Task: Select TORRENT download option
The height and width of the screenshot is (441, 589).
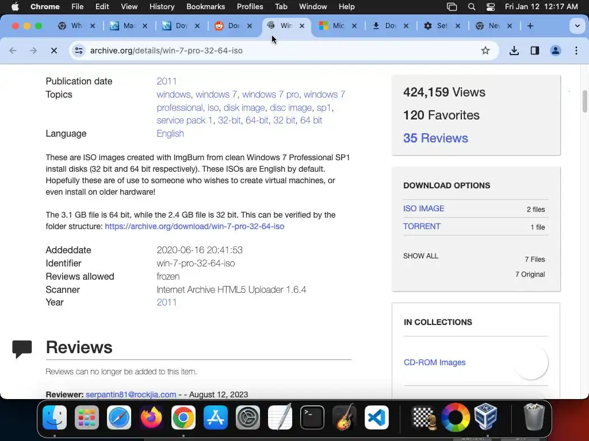Action: click(422, 226)
